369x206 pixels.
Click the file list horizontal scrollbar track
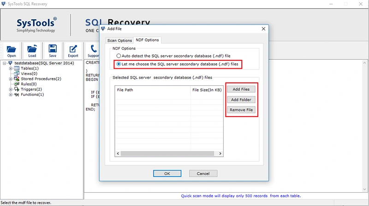click(x=167, y=153)
